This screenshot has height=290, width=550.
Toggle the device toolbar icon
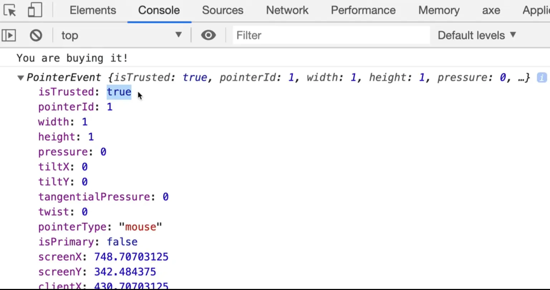pos(35,10)
